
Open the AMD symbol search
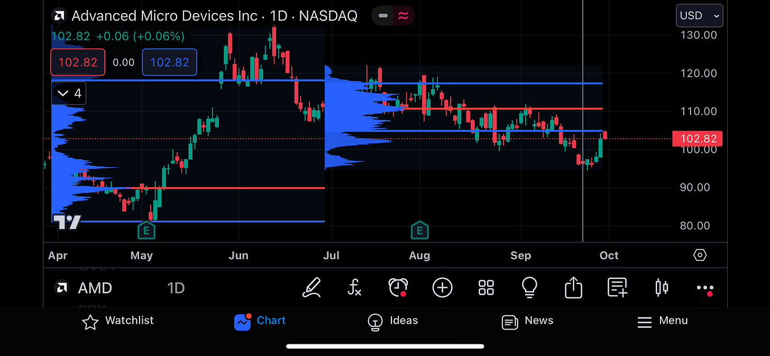[x=95, y=288]
